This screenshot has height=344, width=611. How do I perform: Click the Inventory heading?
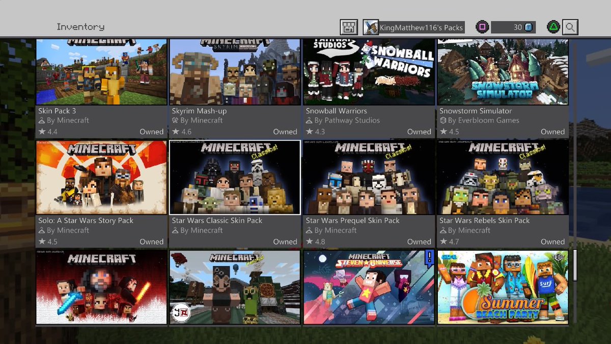(80, 27)
